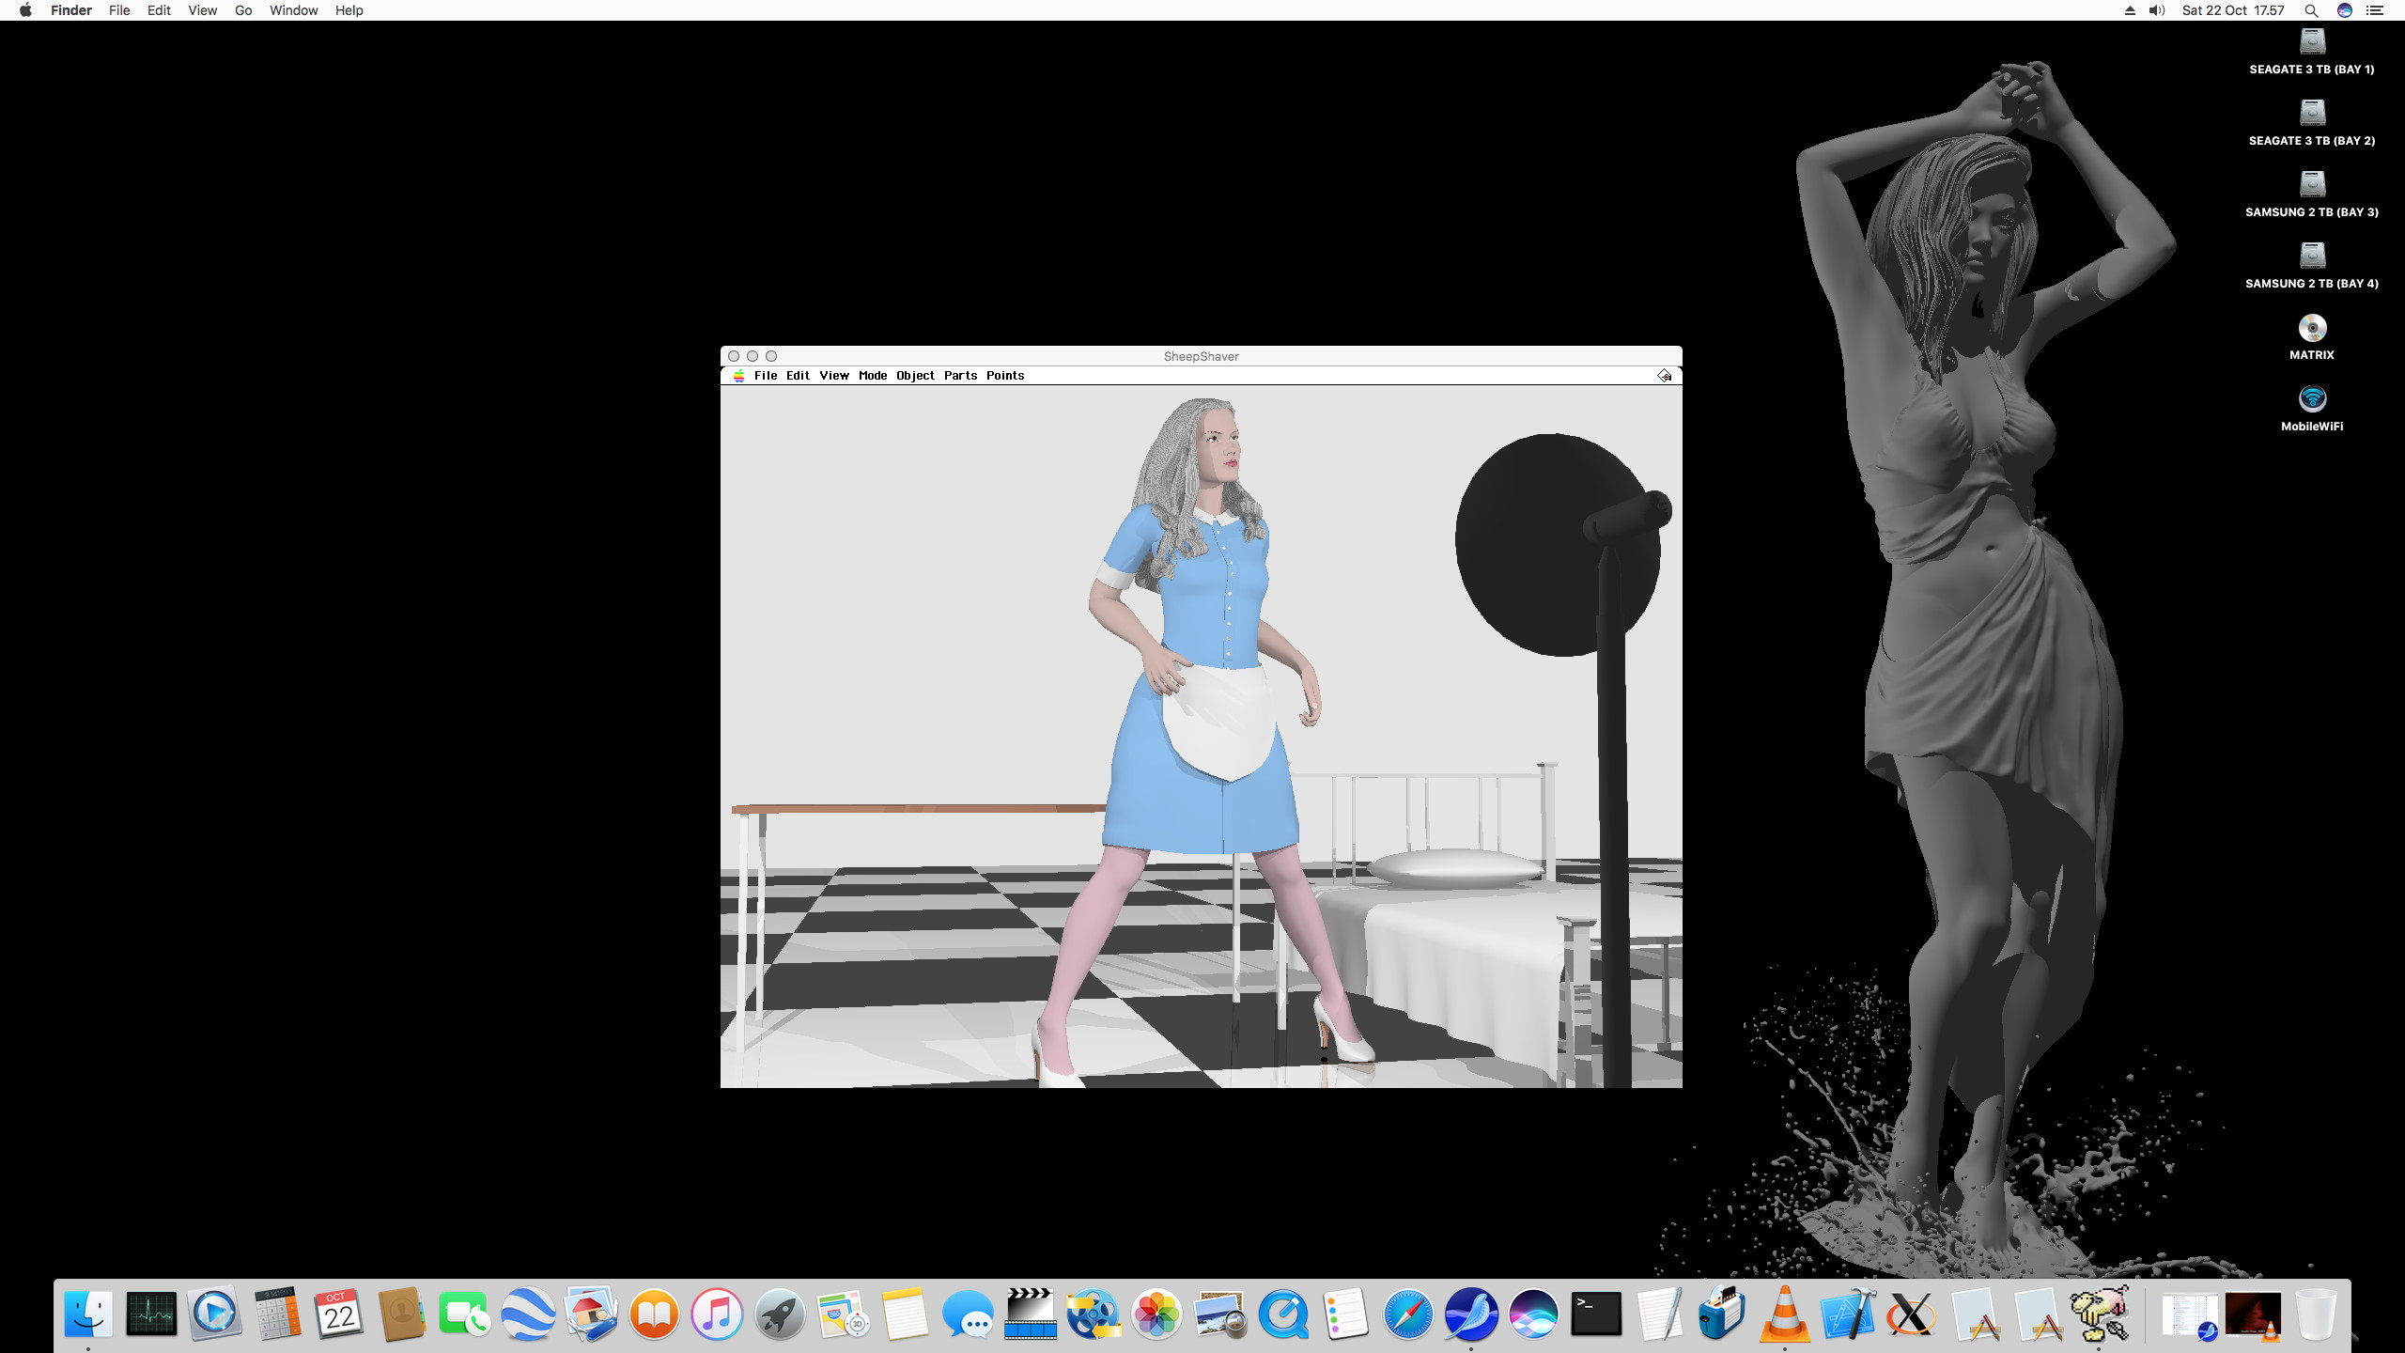Switch to SeaMonkey in the Dock
This screenshot has height=1353, width=2405.
[1471, 1314]
